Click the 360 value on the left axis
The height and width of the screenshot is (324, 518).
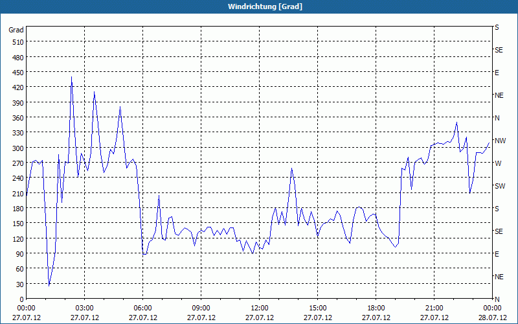[x=16, y=118]
